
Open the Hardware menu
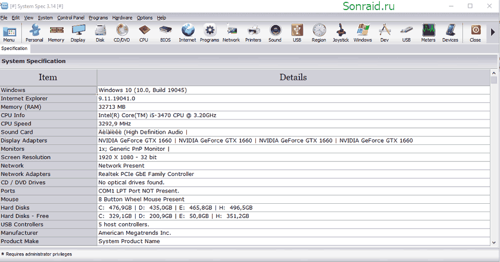(122, 18)
